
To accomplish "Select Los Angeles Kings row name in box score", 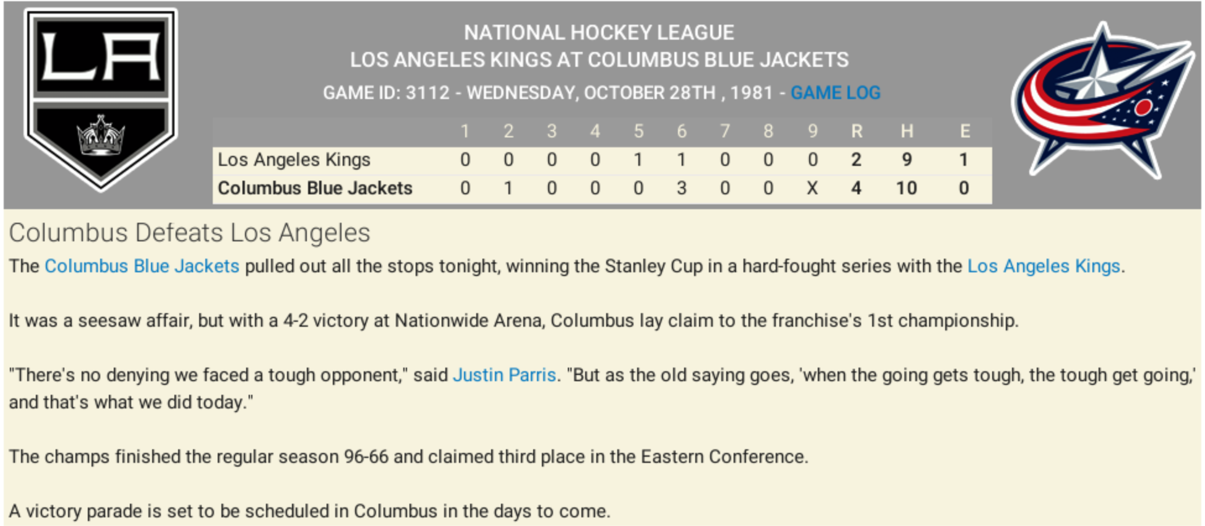I will tap(294, 160).
